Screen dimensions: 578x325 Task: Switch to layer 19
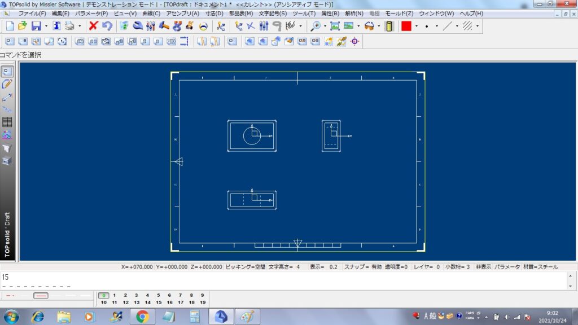pos(203,302)
